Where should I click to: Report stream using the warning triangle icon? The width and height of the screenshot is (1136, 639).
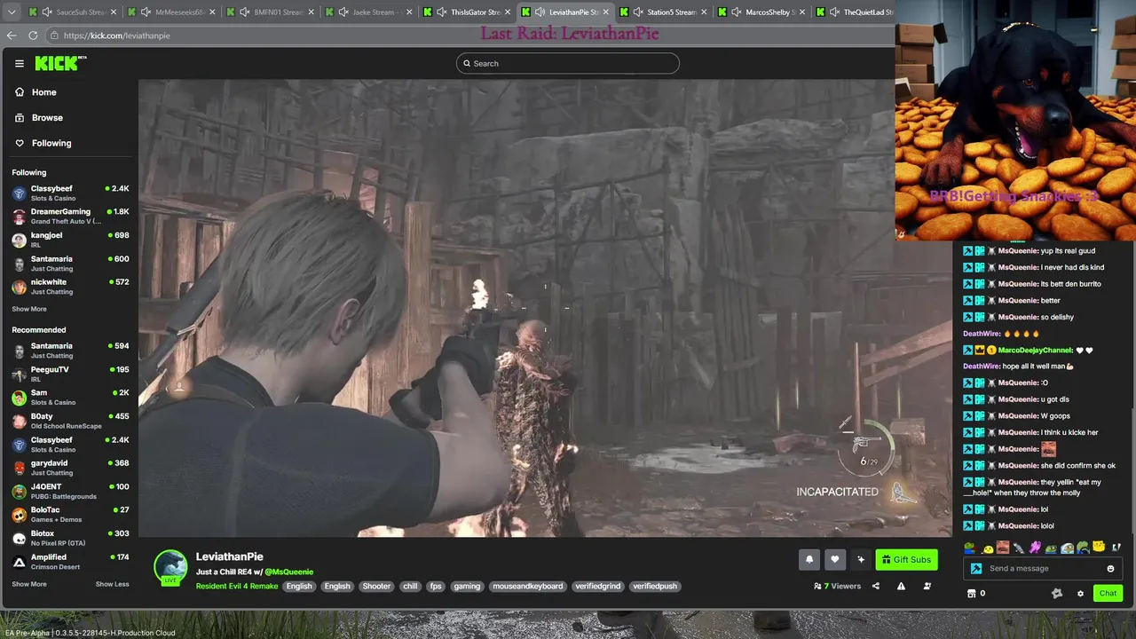(901, 586)
